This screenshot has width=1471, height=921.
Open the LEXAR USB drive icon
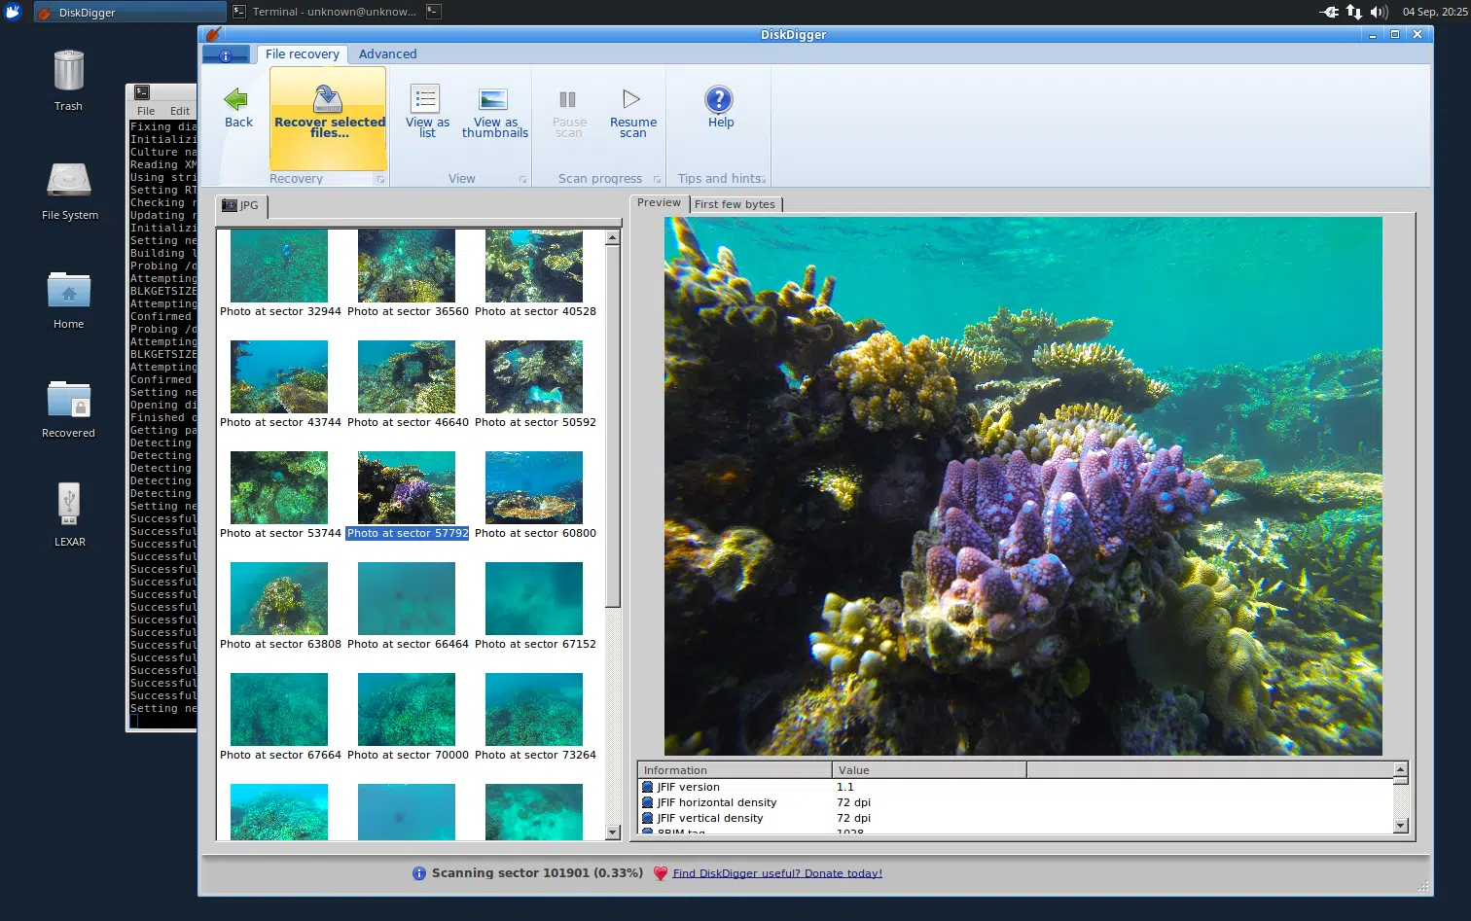click(69, 505)
